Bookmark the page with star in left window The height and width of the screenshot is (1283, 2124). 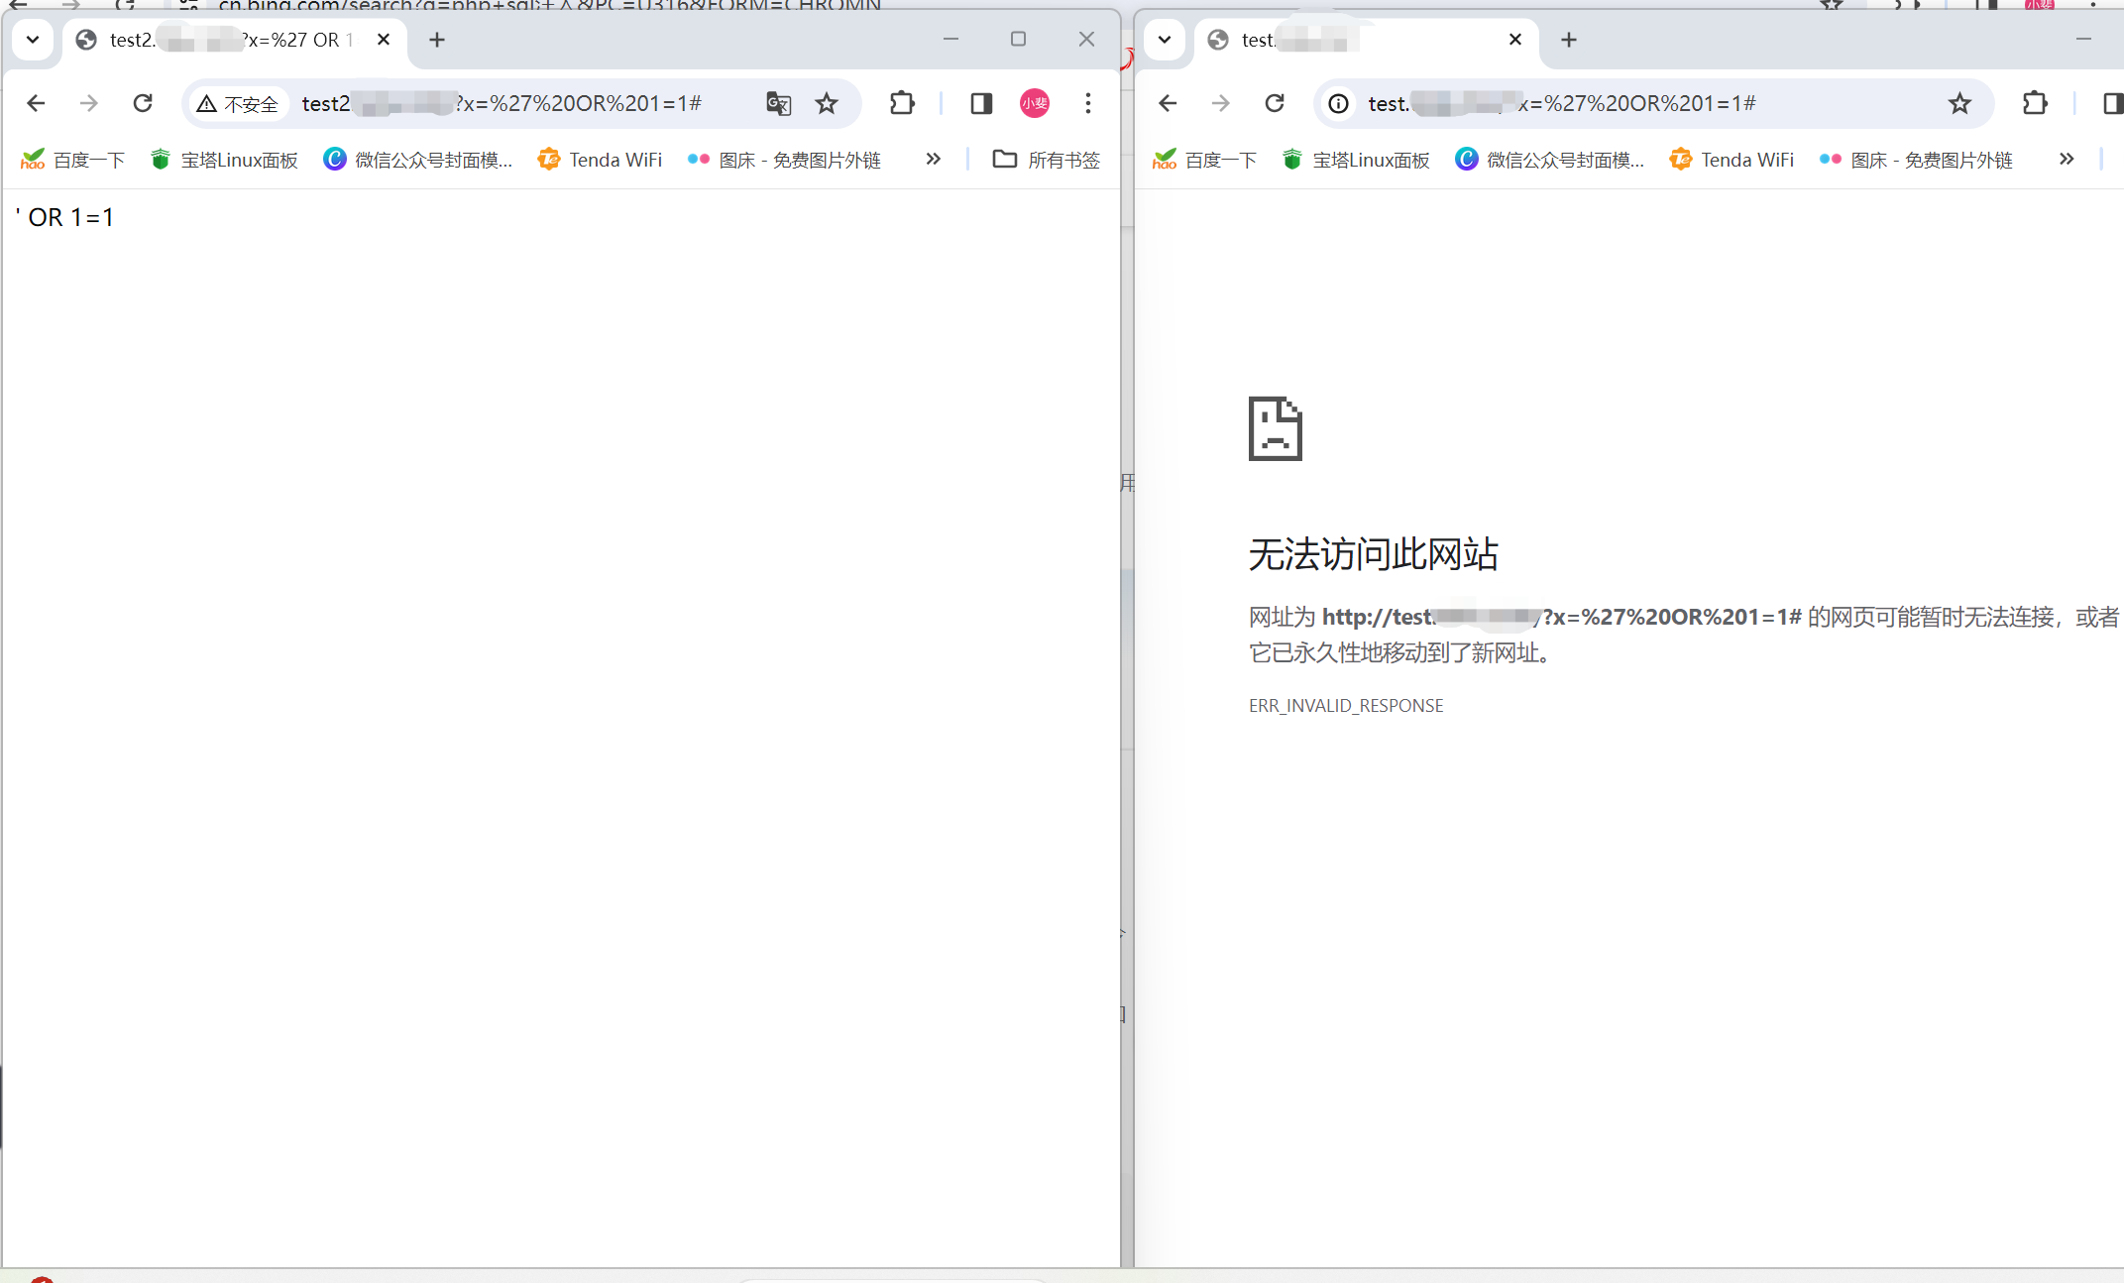[827, 103]
